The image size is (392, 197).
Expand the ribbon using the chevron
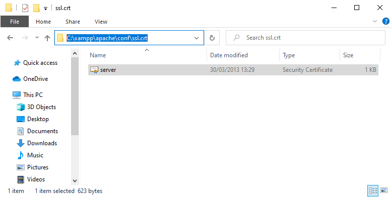click(x=375, y=21)
